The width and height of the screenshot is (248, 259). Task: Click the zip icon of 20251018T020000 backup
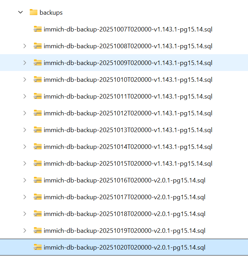pos(38,214)
